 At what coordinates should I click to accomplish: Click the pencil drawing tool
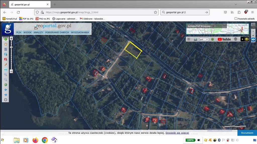pyautogui.click(x=6, y=64)
